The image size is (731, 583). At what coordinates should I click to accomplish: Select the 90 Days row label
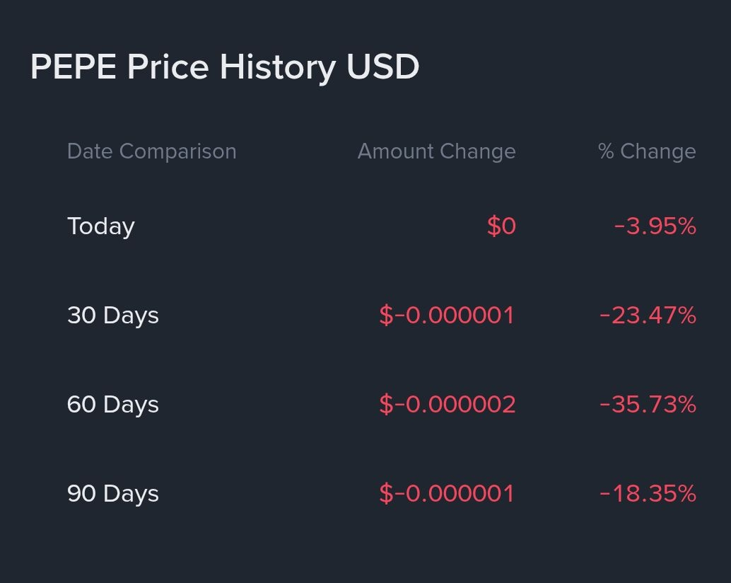(x=112, y=494)
